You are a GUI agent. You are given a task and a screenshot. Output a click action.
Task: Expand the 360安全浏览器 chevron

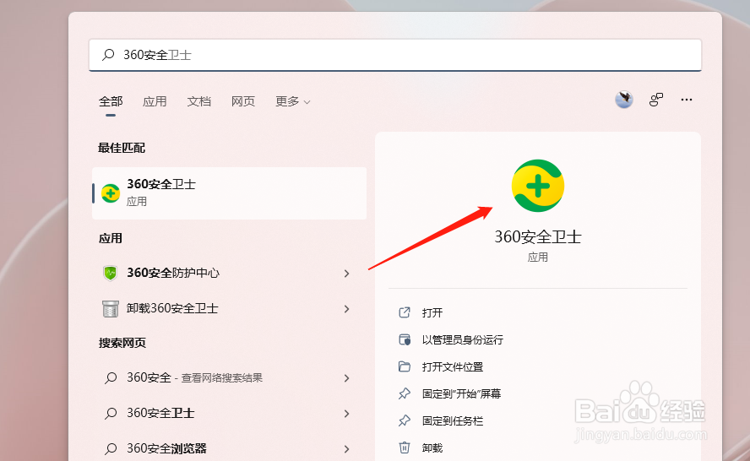point(347,449)
